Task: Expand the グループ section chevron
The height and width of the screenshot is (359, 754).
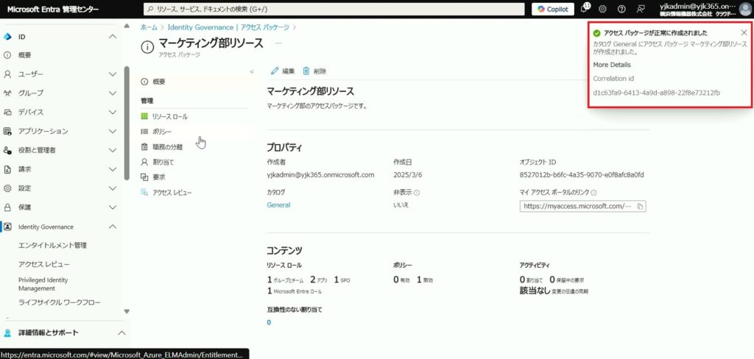Action: pos(113,93)
